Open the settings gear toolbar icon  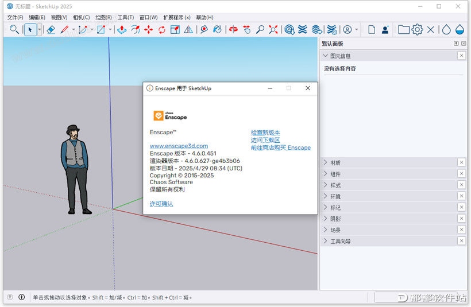(x=417, y=29)
